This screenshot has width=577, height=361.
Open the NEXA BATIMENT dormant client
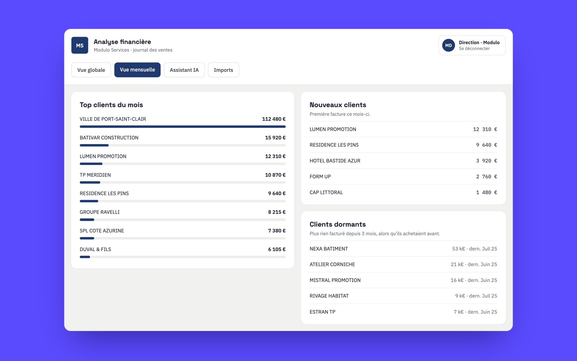(403, 249)
